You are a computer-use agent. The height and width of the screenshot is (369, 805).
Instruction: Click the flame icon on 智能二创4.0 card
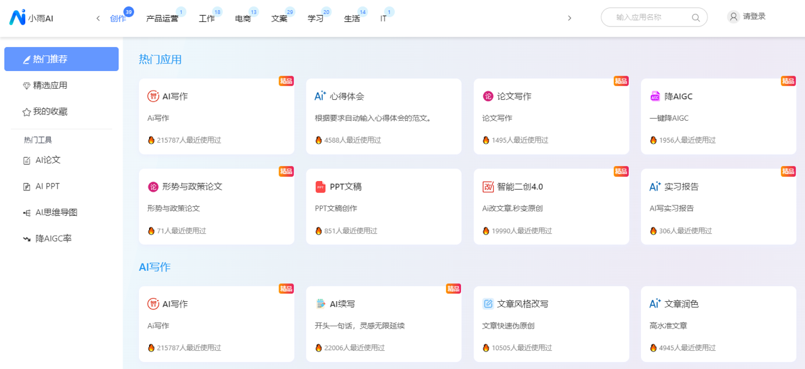[x=486, y=231]
